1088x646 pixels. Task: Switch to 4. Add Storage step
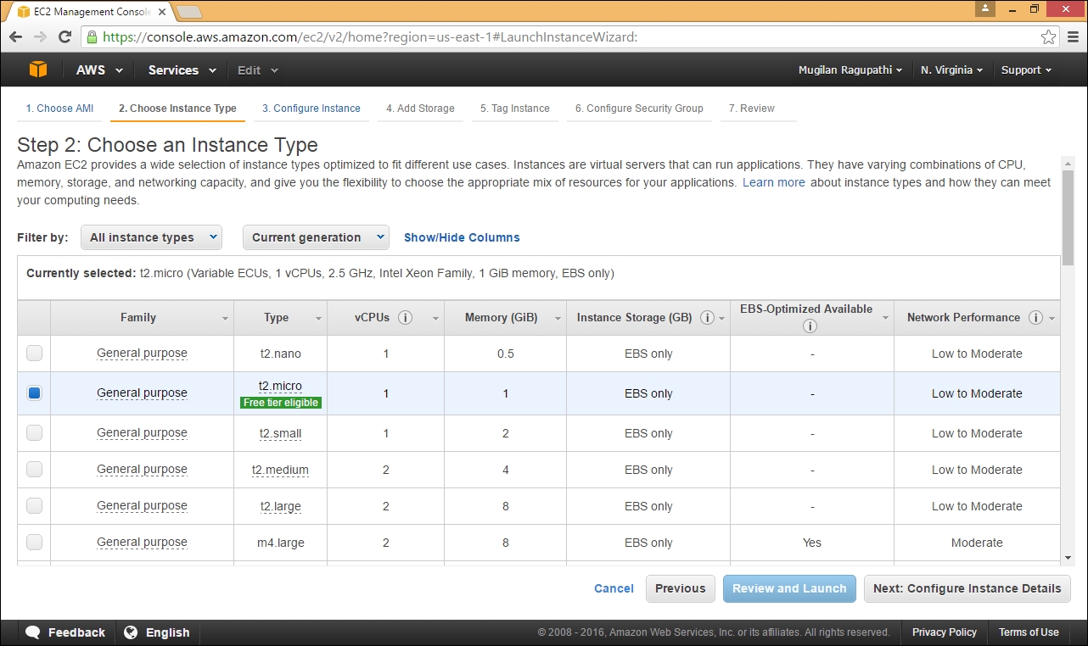pos(420,109)
